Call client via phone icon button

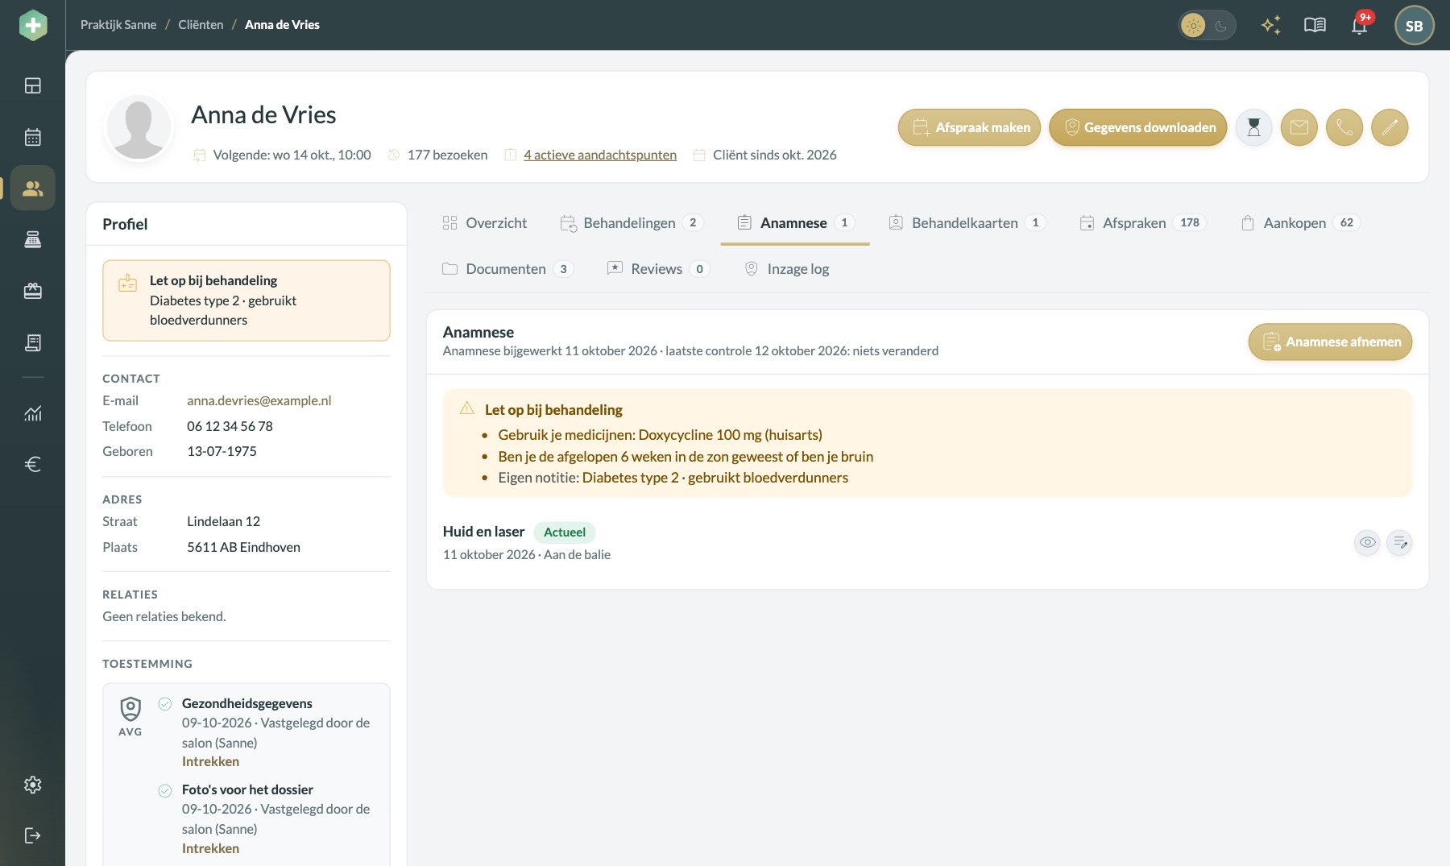tap(1344, 127)
